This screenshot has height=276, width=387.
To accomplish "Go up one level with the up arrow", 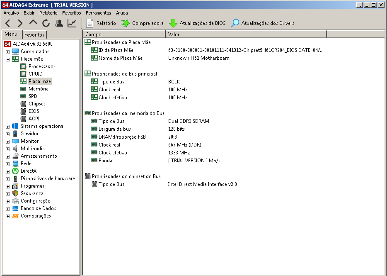I will coord(33,22).
